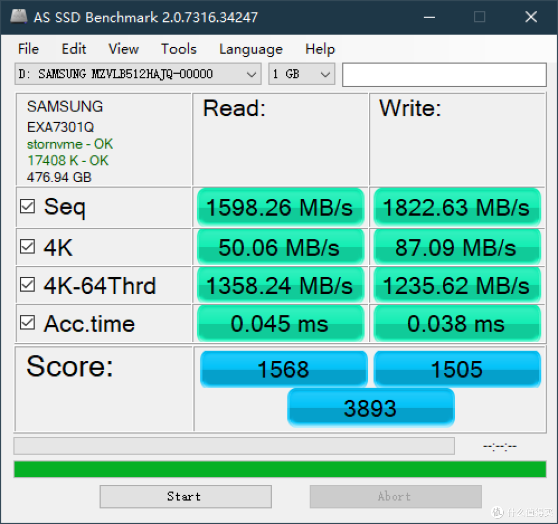Open the Edit menu
The height and width of the screenshot is (524, 558).
[74, 49]
